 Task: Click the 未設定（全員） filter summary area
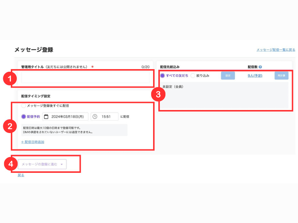pyautogui.click(x=224, y=95)
